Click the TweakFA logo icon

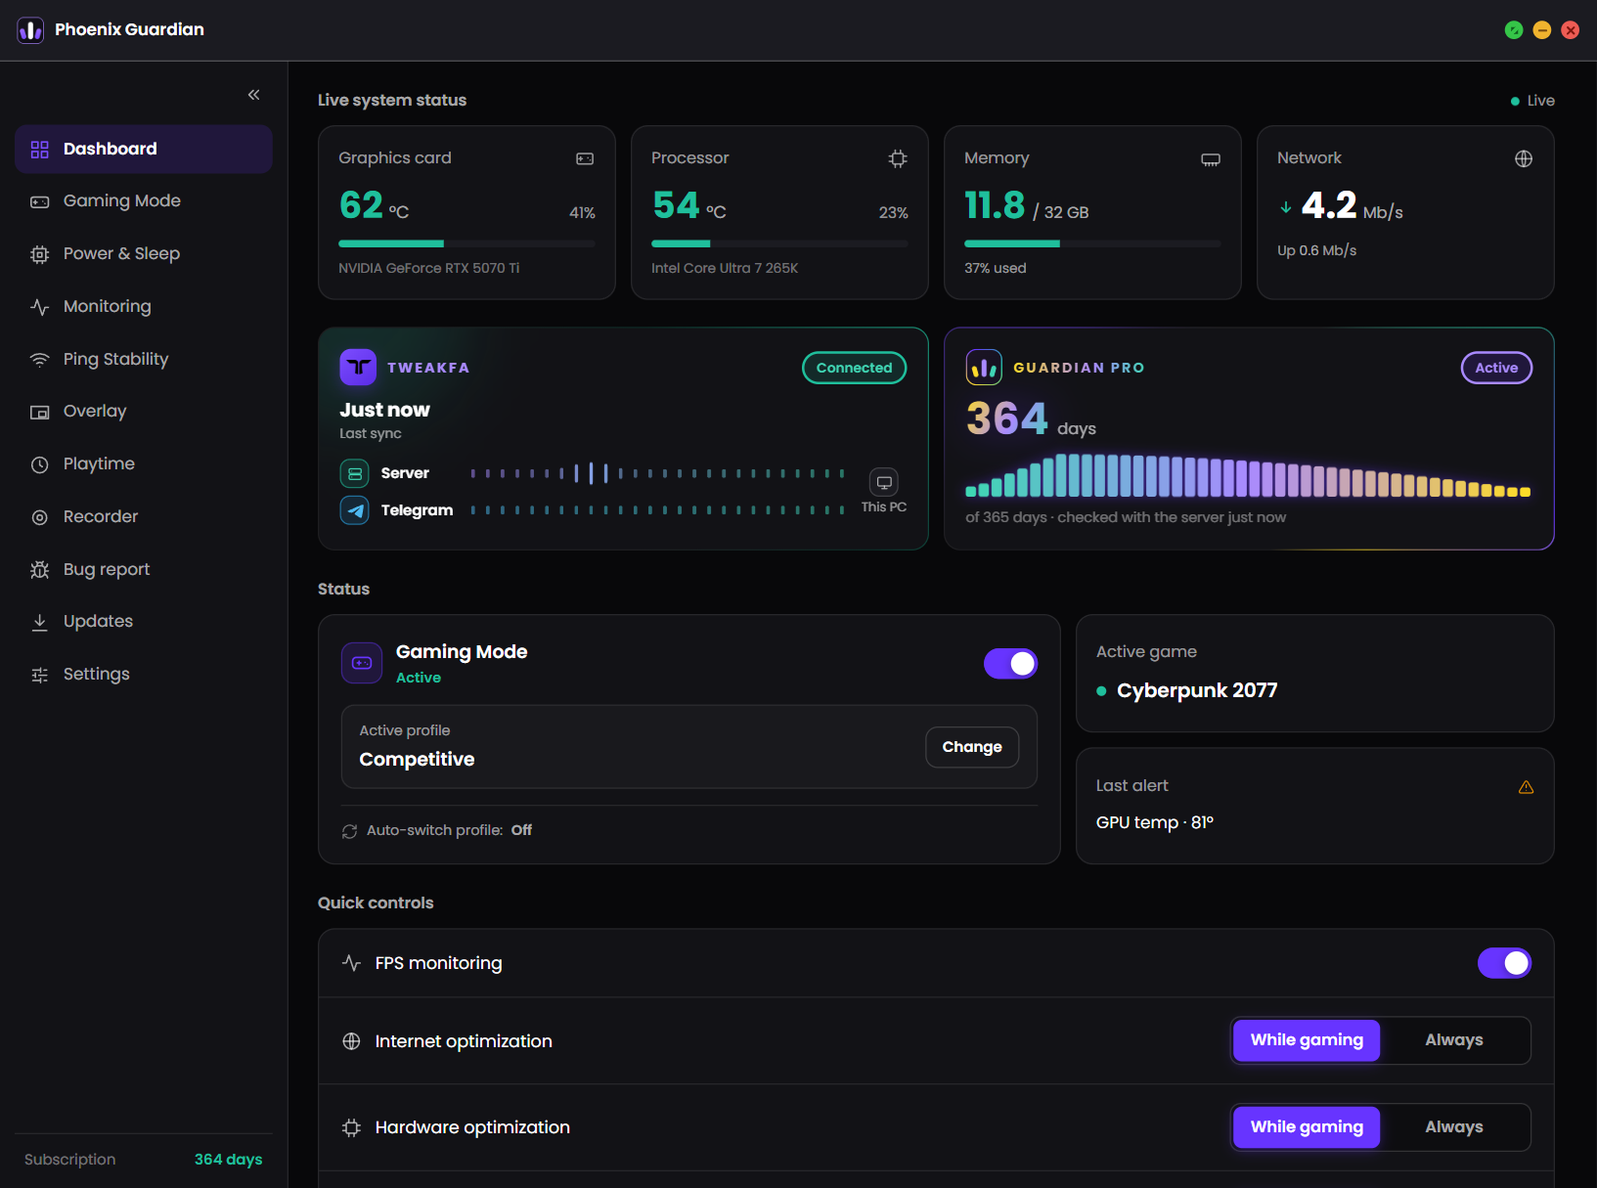click(x=358, y=368)
